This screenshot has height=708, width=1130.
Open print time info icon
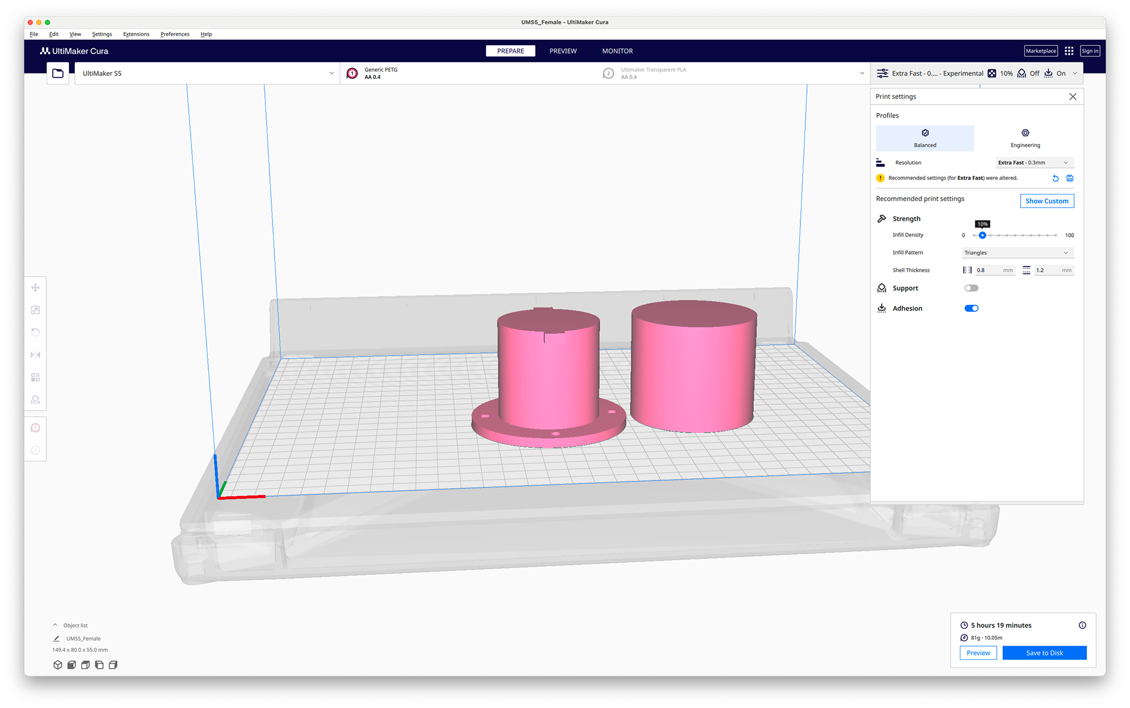click(x=1082, y=625)
